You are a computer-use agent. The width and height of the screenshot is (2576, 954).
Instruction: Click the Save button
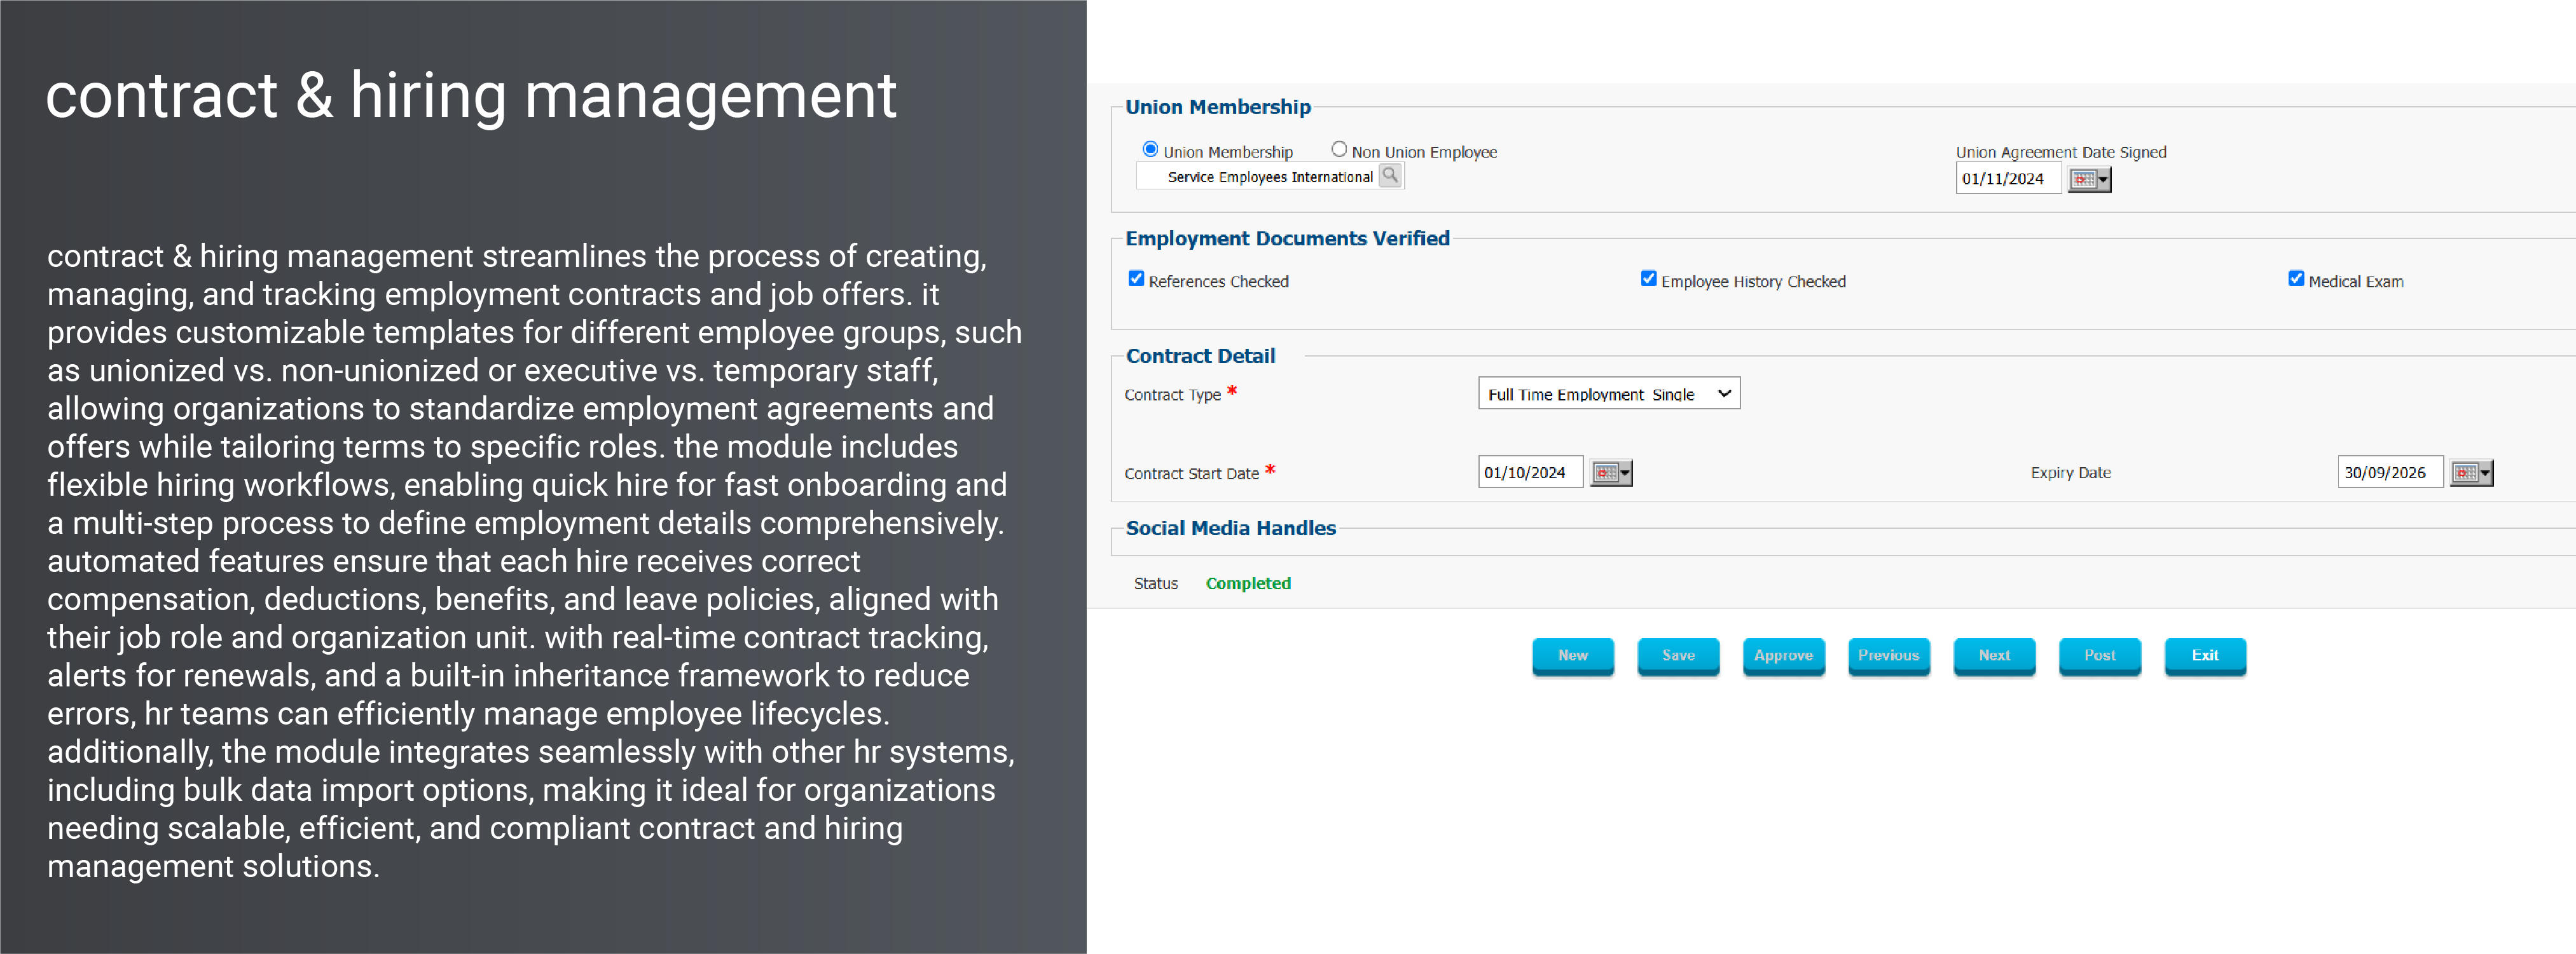pyautogui.click(x=1678, y=656)
